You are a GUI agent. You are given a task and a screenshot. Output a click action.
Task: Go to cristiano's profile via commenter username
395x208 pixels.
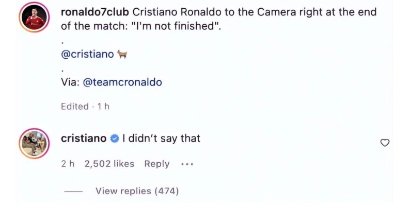pyautogui.click(x=84, y=138)
